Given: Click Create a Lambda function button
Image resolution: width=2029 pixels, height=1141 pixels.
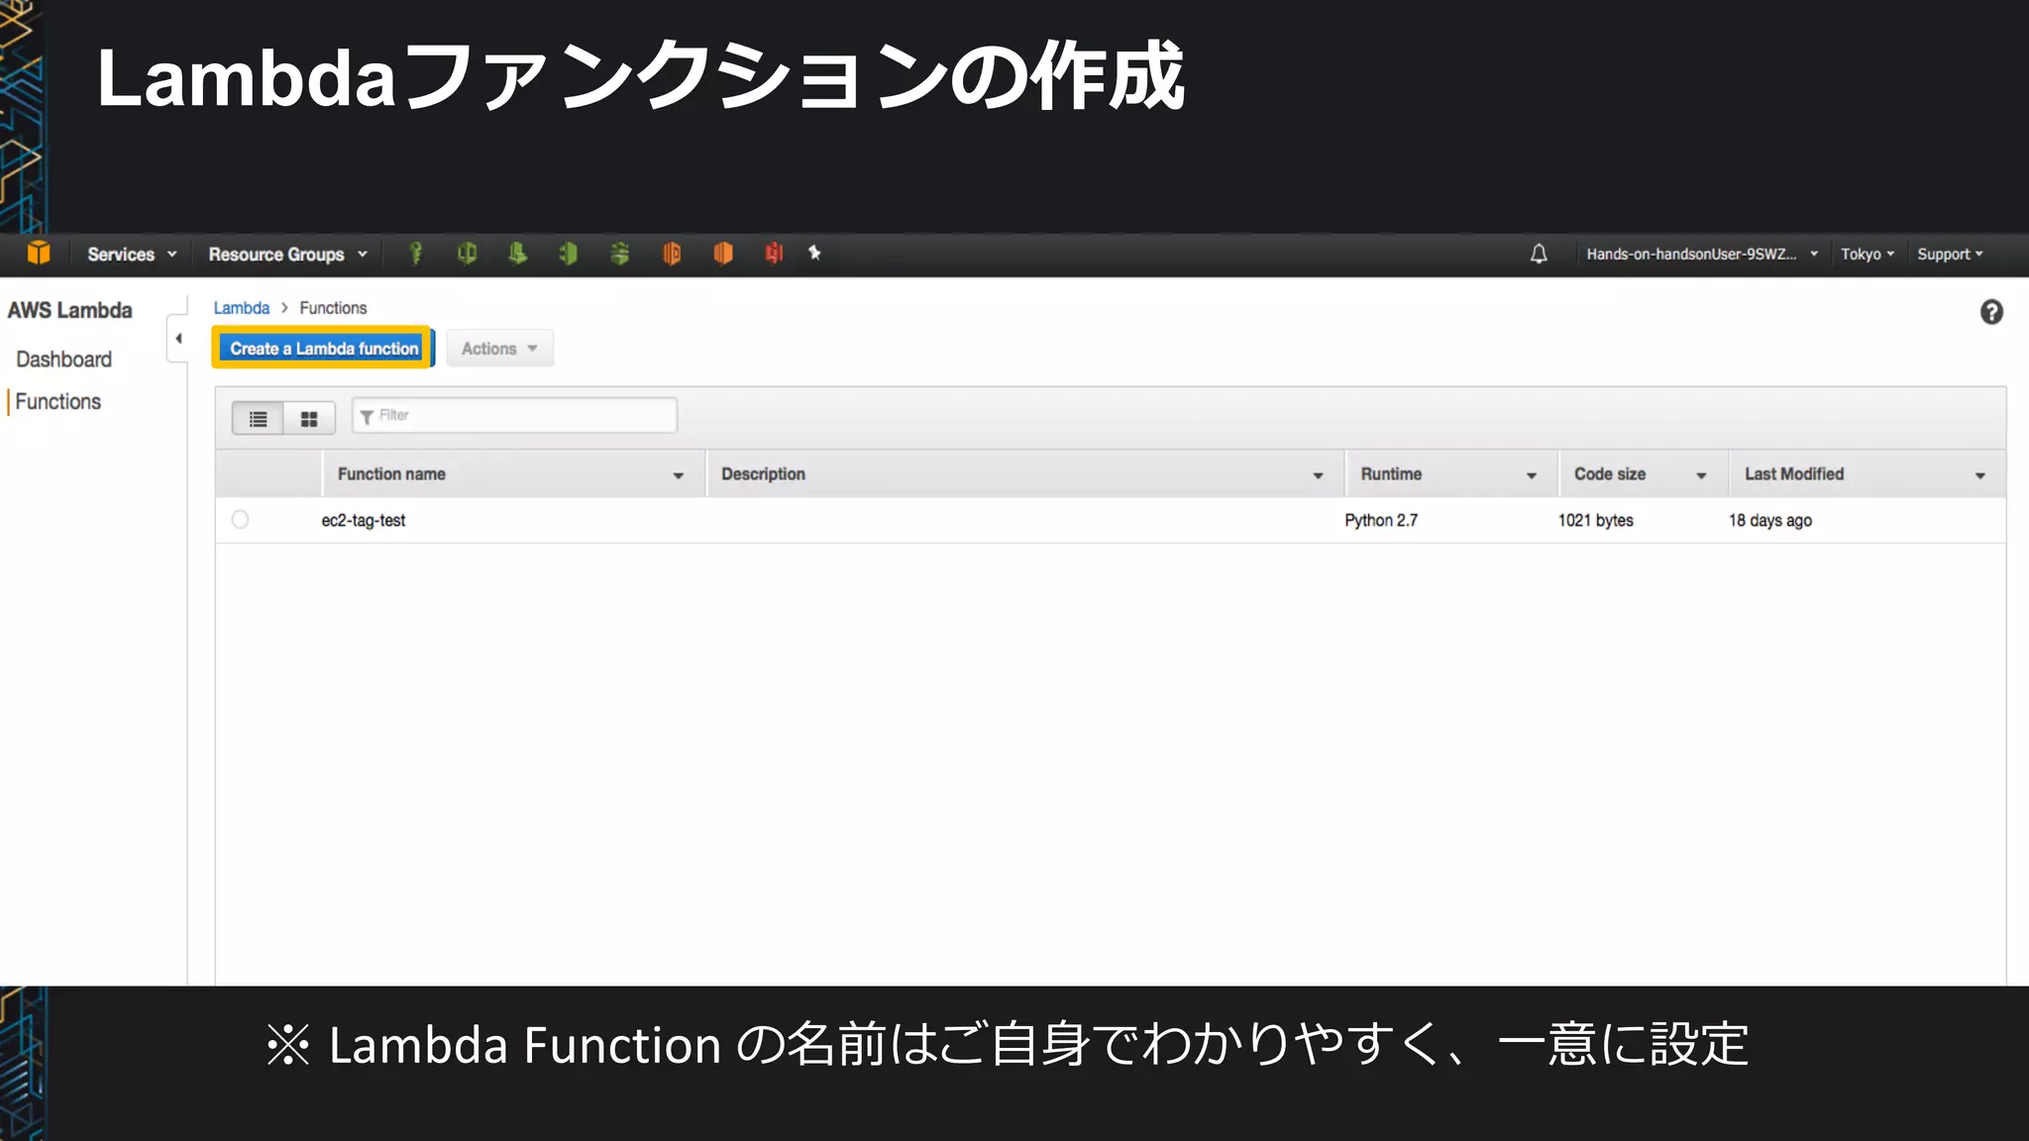Looking at the screenshot, I should coord(324,349).
